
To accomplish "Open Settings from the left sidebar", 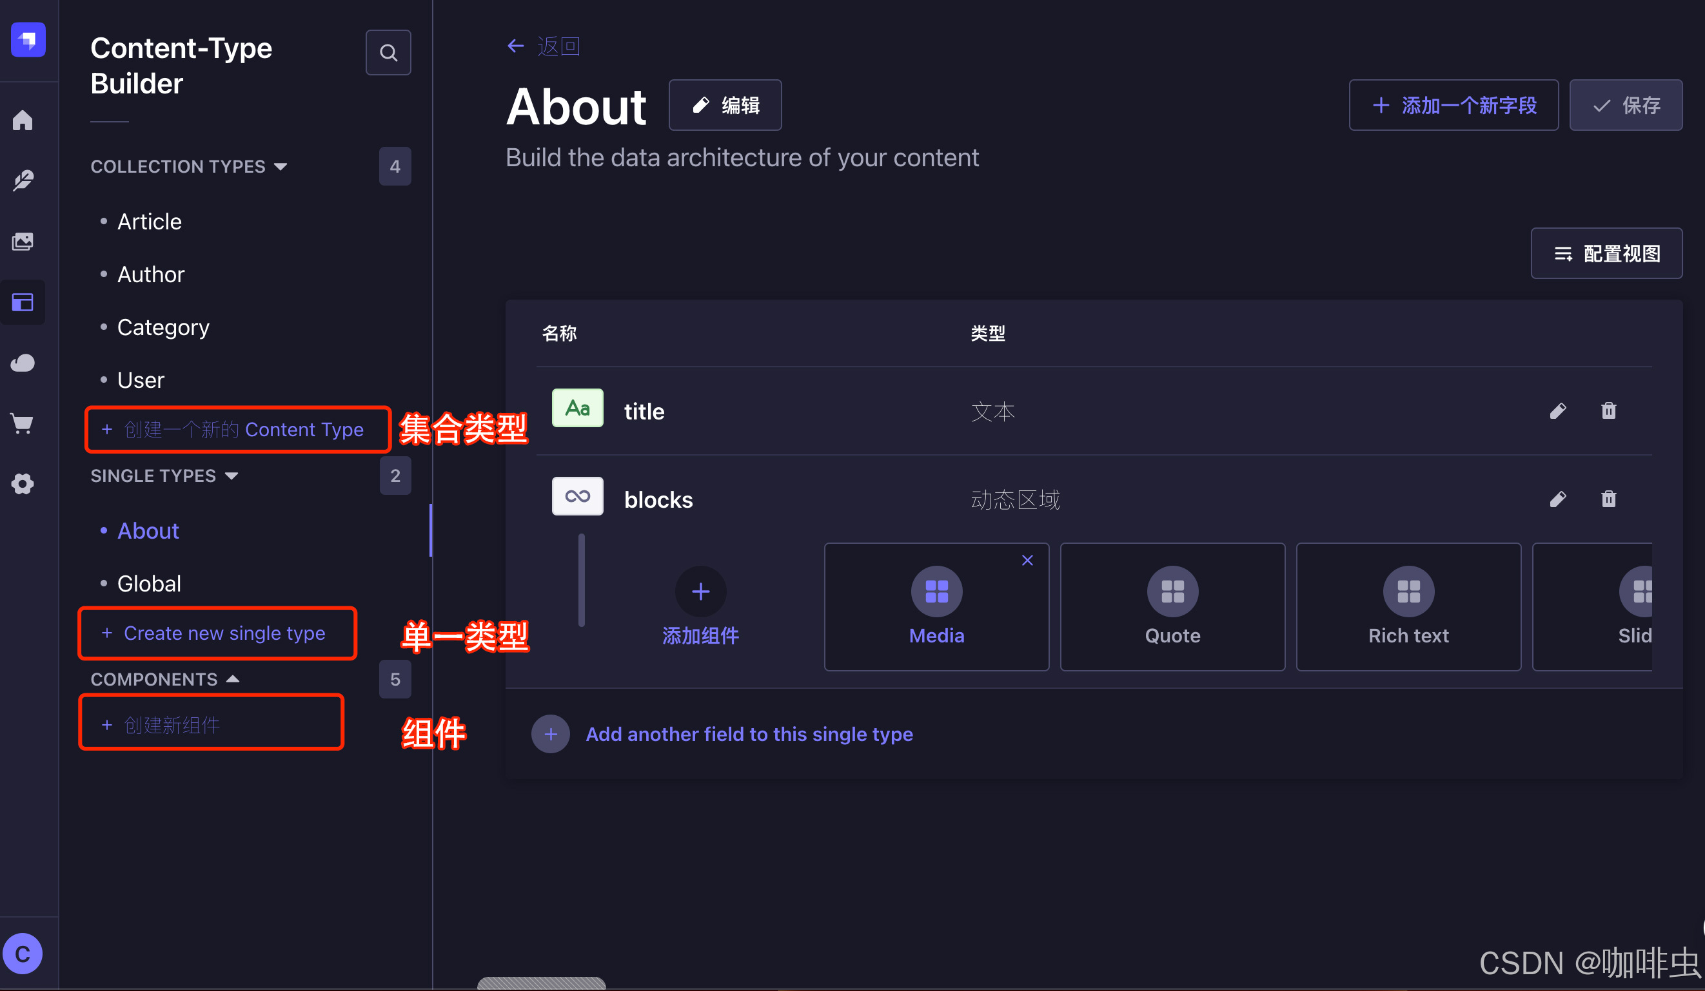I will point(23,484).
